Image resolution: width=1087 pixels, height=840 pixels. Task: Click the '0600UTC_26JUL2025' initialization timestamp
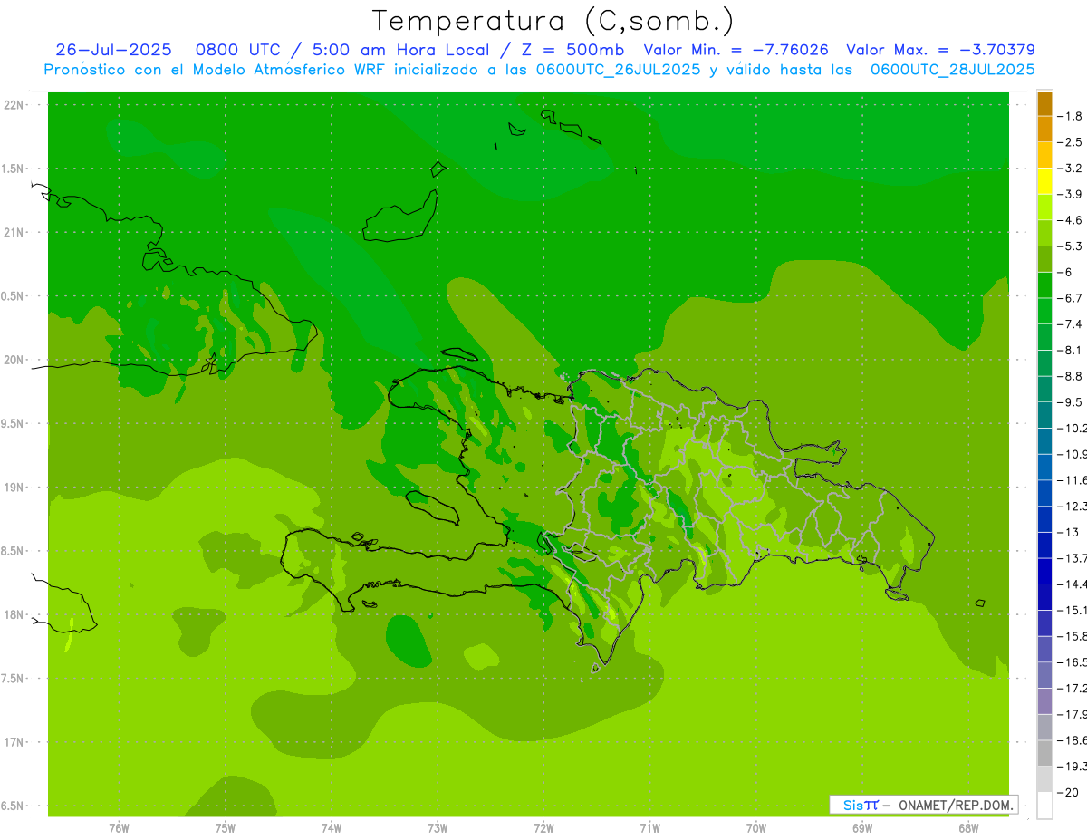pyautogui.click(x=618, y=70)
